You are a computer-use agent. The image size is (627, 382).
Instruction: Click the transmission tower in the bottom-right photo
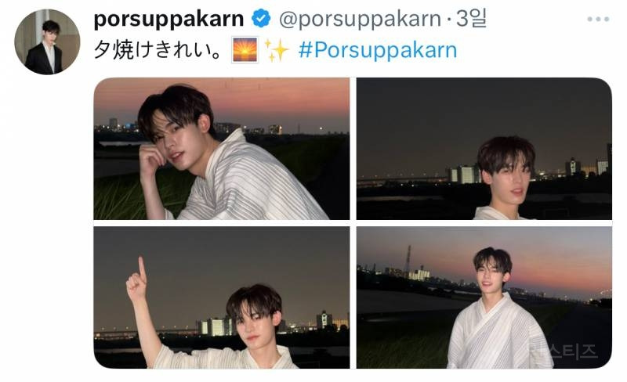point(408,259)
